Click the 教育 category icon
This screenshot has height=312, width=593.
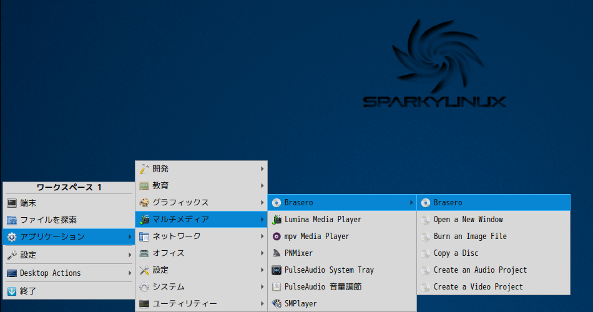pos(144,186)
